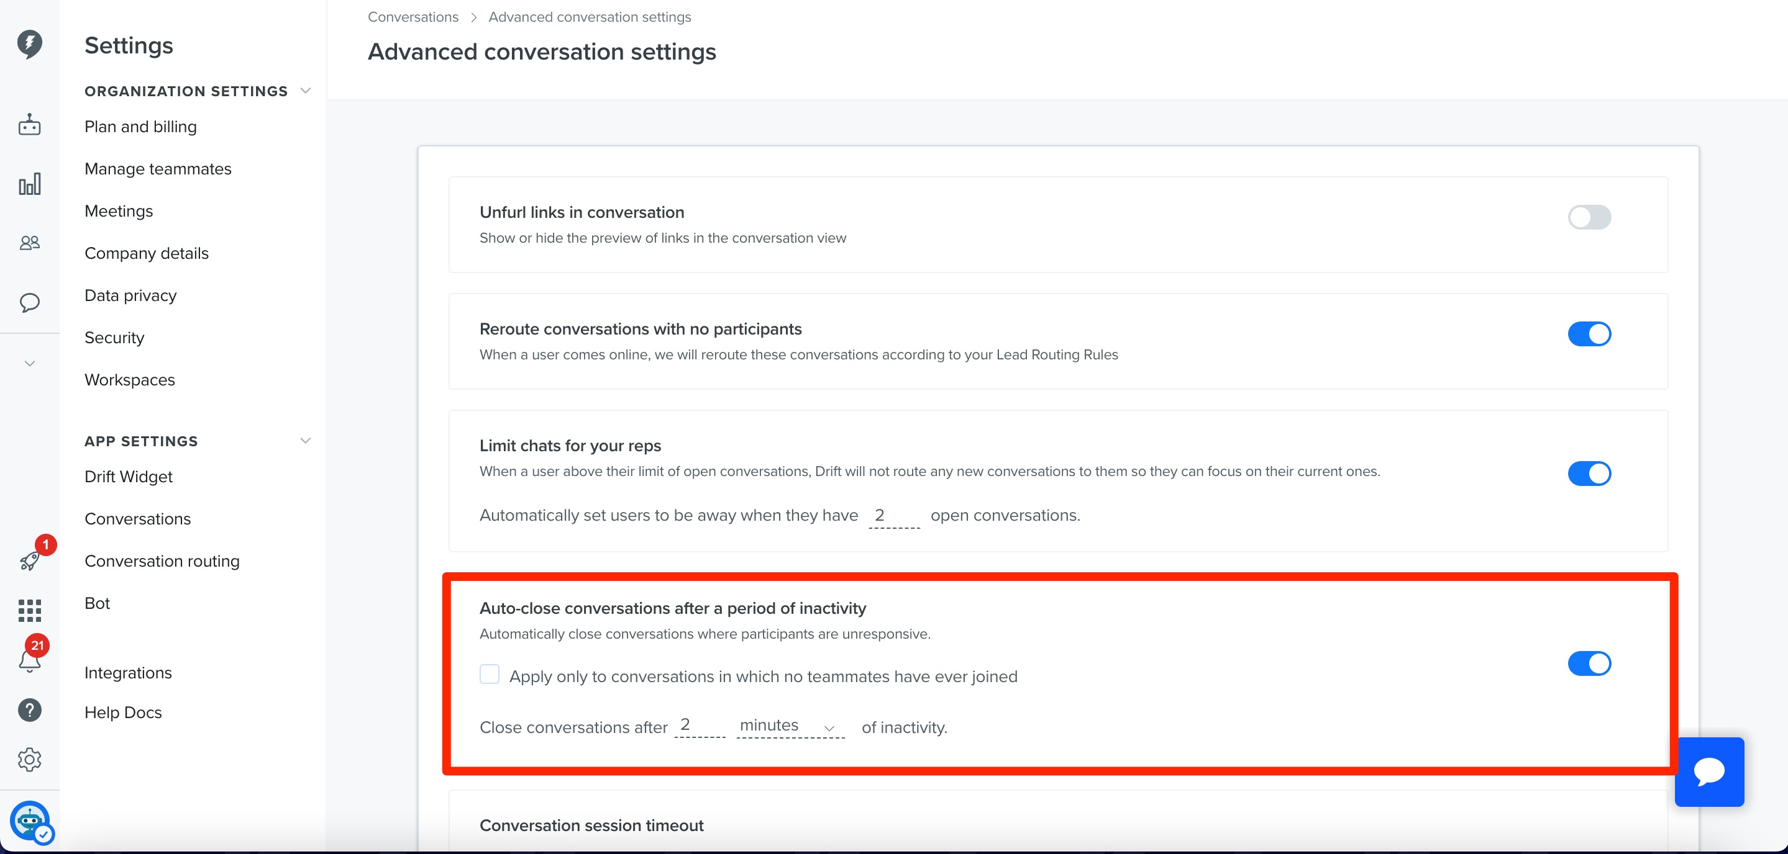Open the blue chat widget button
This screenshot has width=1788, height=854.
[1709, 771]
